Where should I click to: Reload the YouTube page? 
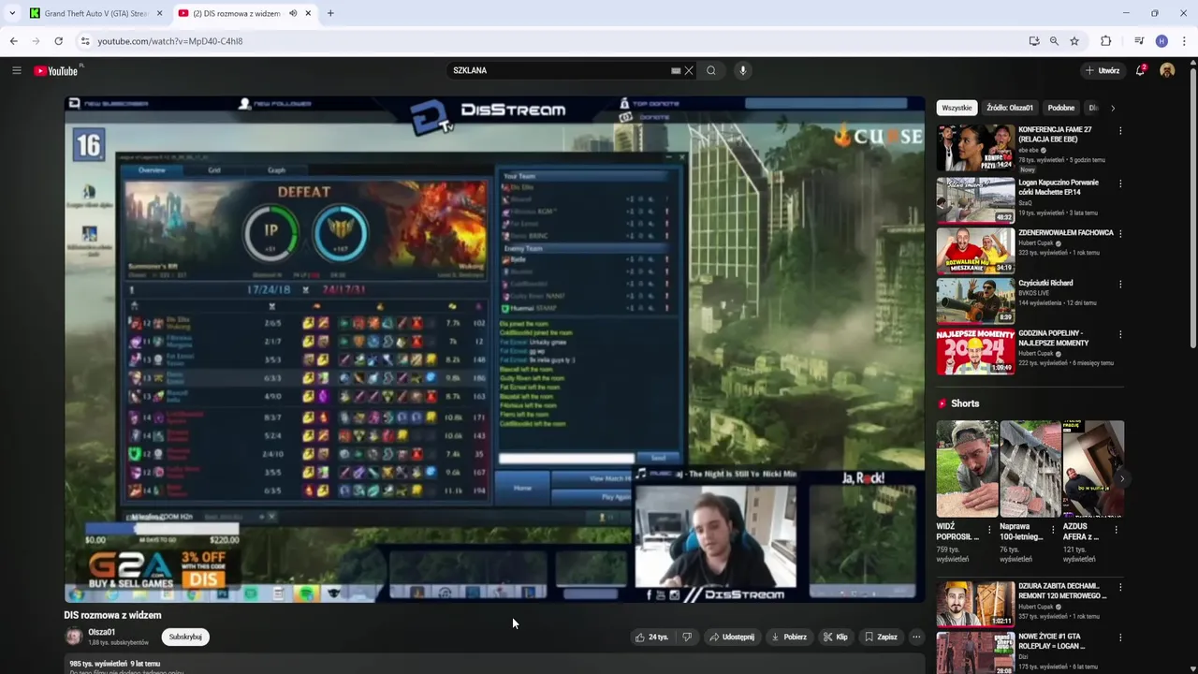(58, 41)
